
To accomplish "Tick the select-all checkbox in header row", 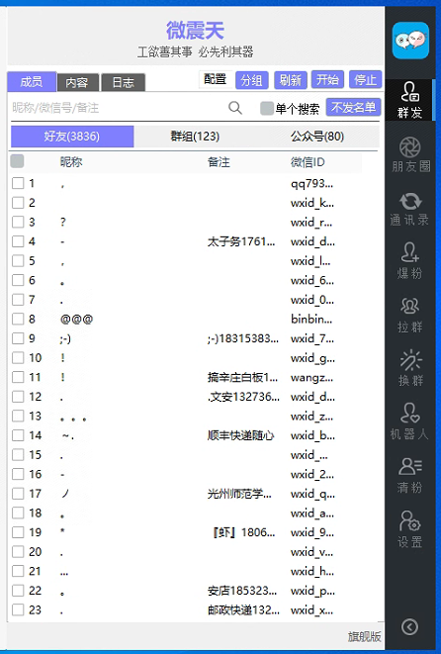I will pyautogui.click(x=17, y=161).
